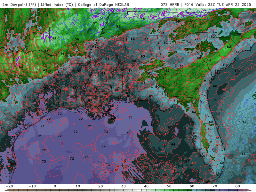The height and width of the screenshot is (192, 256).
Task: Click the 20 label on the color scale
Action: tap(100, 186)
